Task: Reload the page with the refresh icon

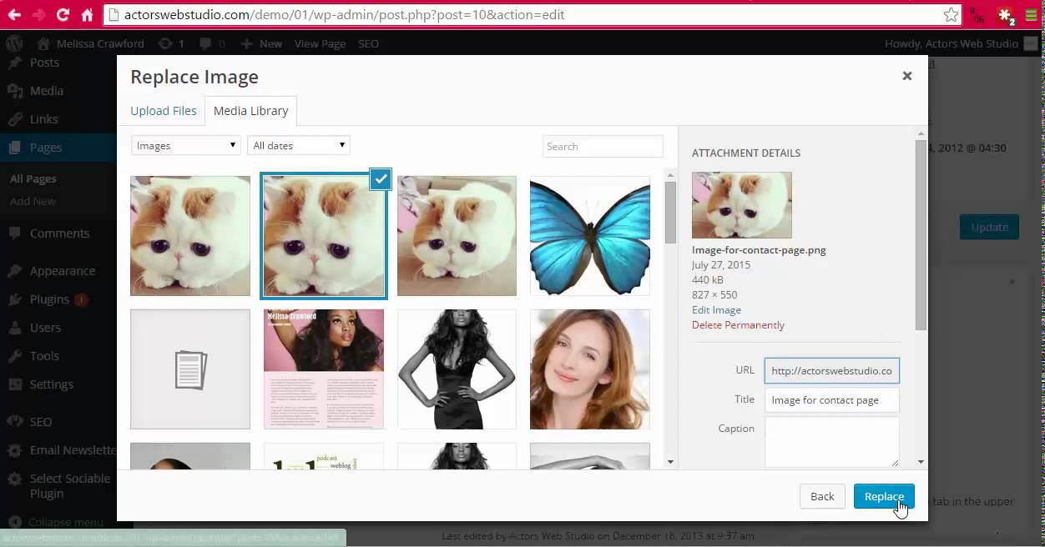Action: (63, 14)
